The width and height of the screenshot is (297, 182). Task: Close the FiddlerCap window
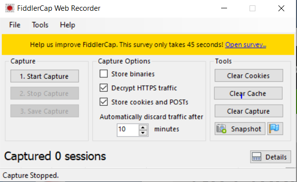(x=281, y=8)
